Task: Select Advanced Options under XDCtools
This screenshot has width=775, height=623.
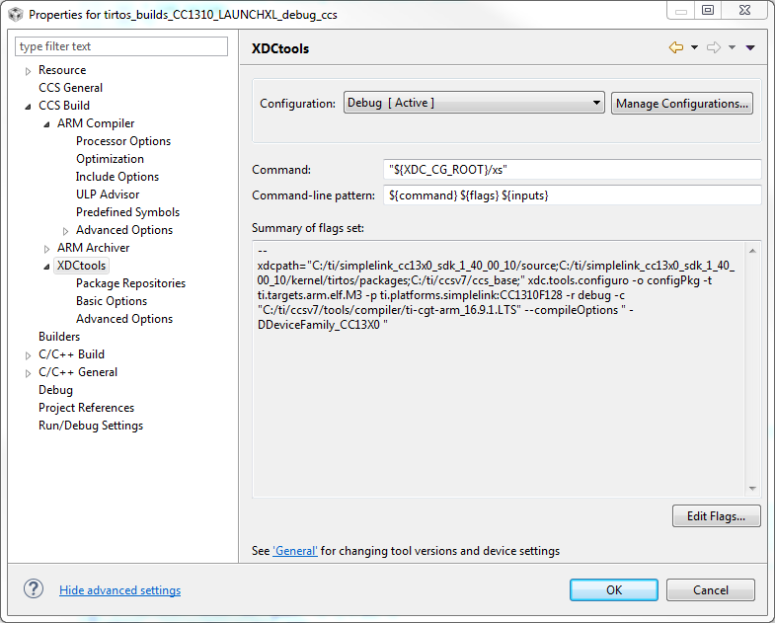Action: click(x=124, y=319)
